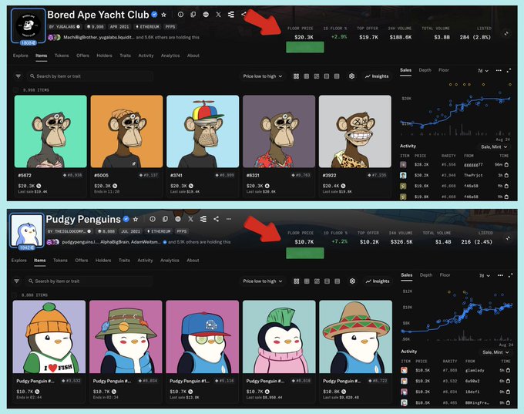
Task: Toggle Insights in the Bored Ape toolbar
Action: pyautogui.click(x=377, y=76)
